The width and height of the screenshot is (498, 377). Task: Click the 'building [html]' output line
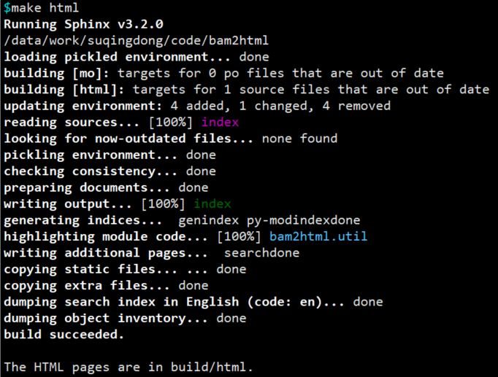[x=247, y=90]
